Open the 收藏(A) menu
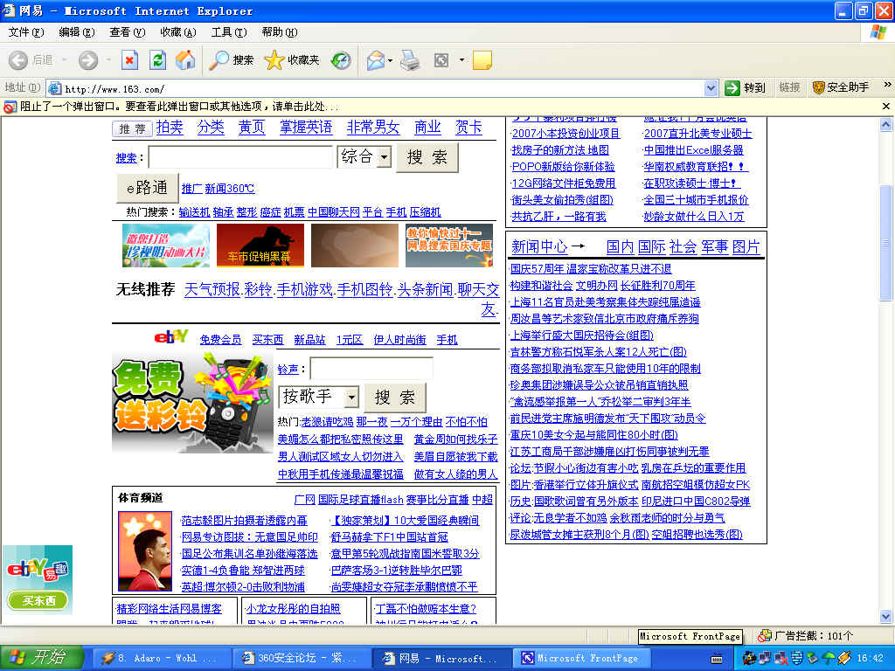Viewport: 895px width, 671px height. click(x=178, y=32)
